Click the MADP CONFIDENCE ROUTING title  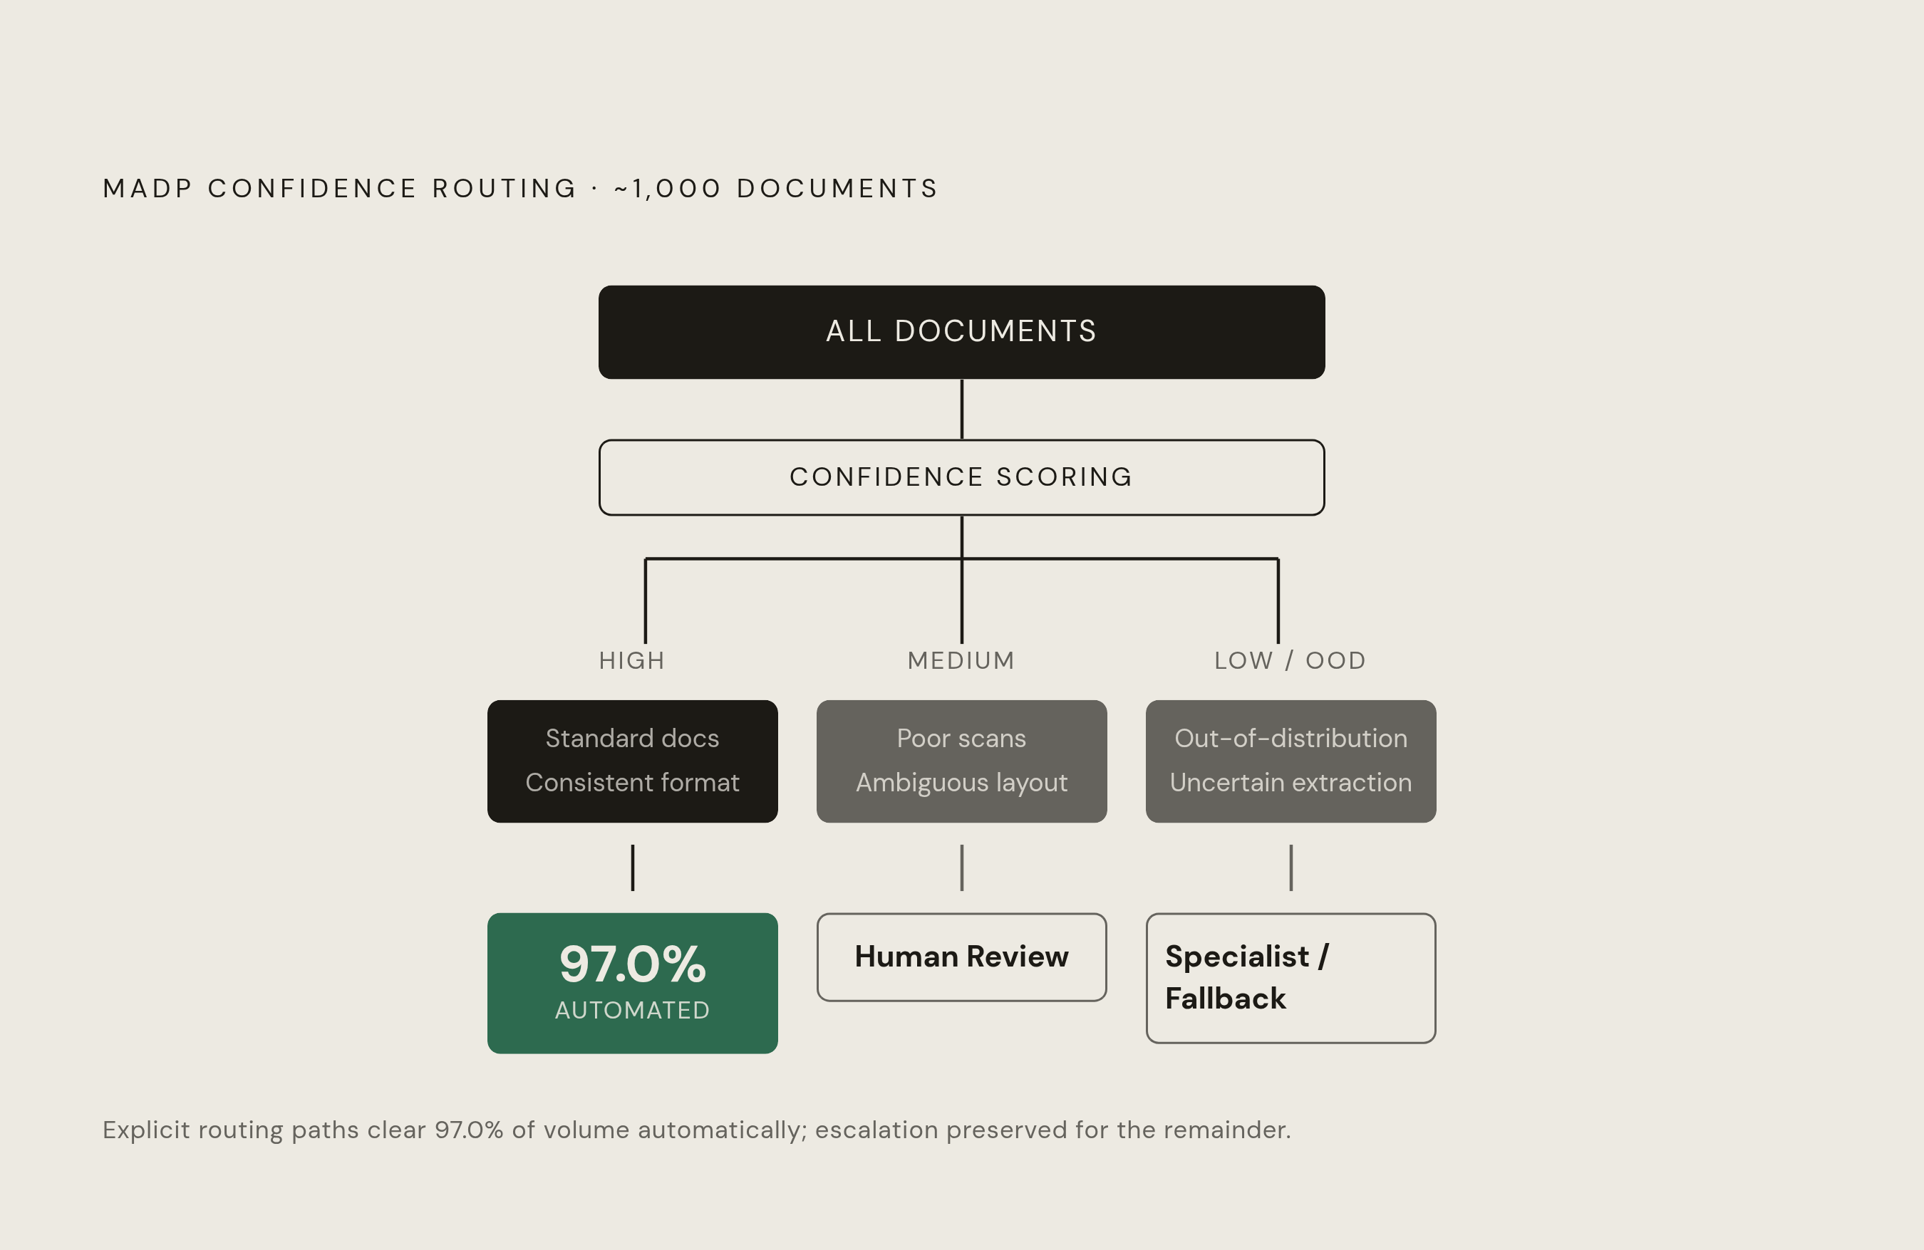click(x=519, y=188)
